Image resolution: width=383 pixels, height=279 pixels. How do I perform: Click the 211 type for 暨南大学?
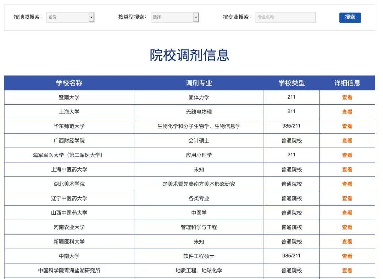292,97
